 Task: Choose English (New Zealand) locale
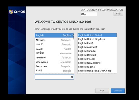(97, 63)
